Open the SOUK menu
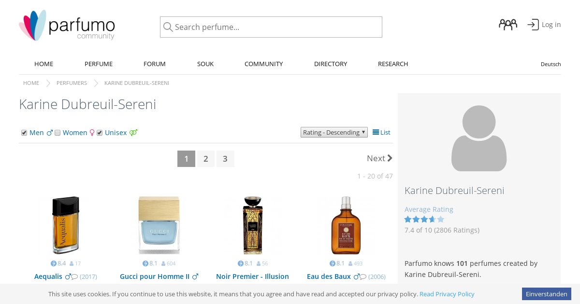The image size is (580, 304). click(x=205, y=64)
